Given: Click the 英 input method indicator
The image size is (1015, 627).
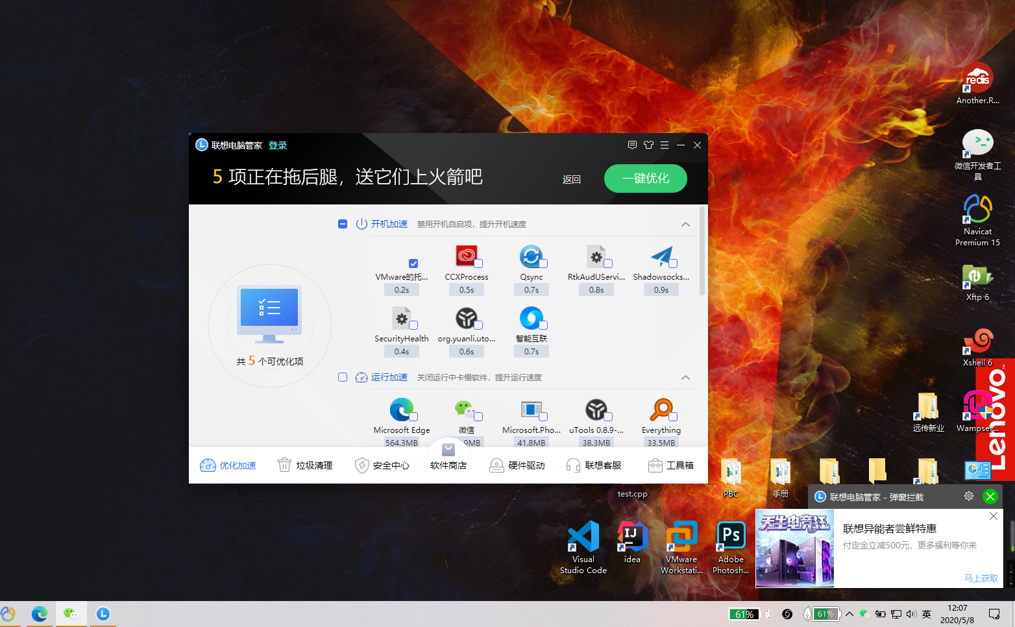Looking at the screenshot, I should coord(927,614).
